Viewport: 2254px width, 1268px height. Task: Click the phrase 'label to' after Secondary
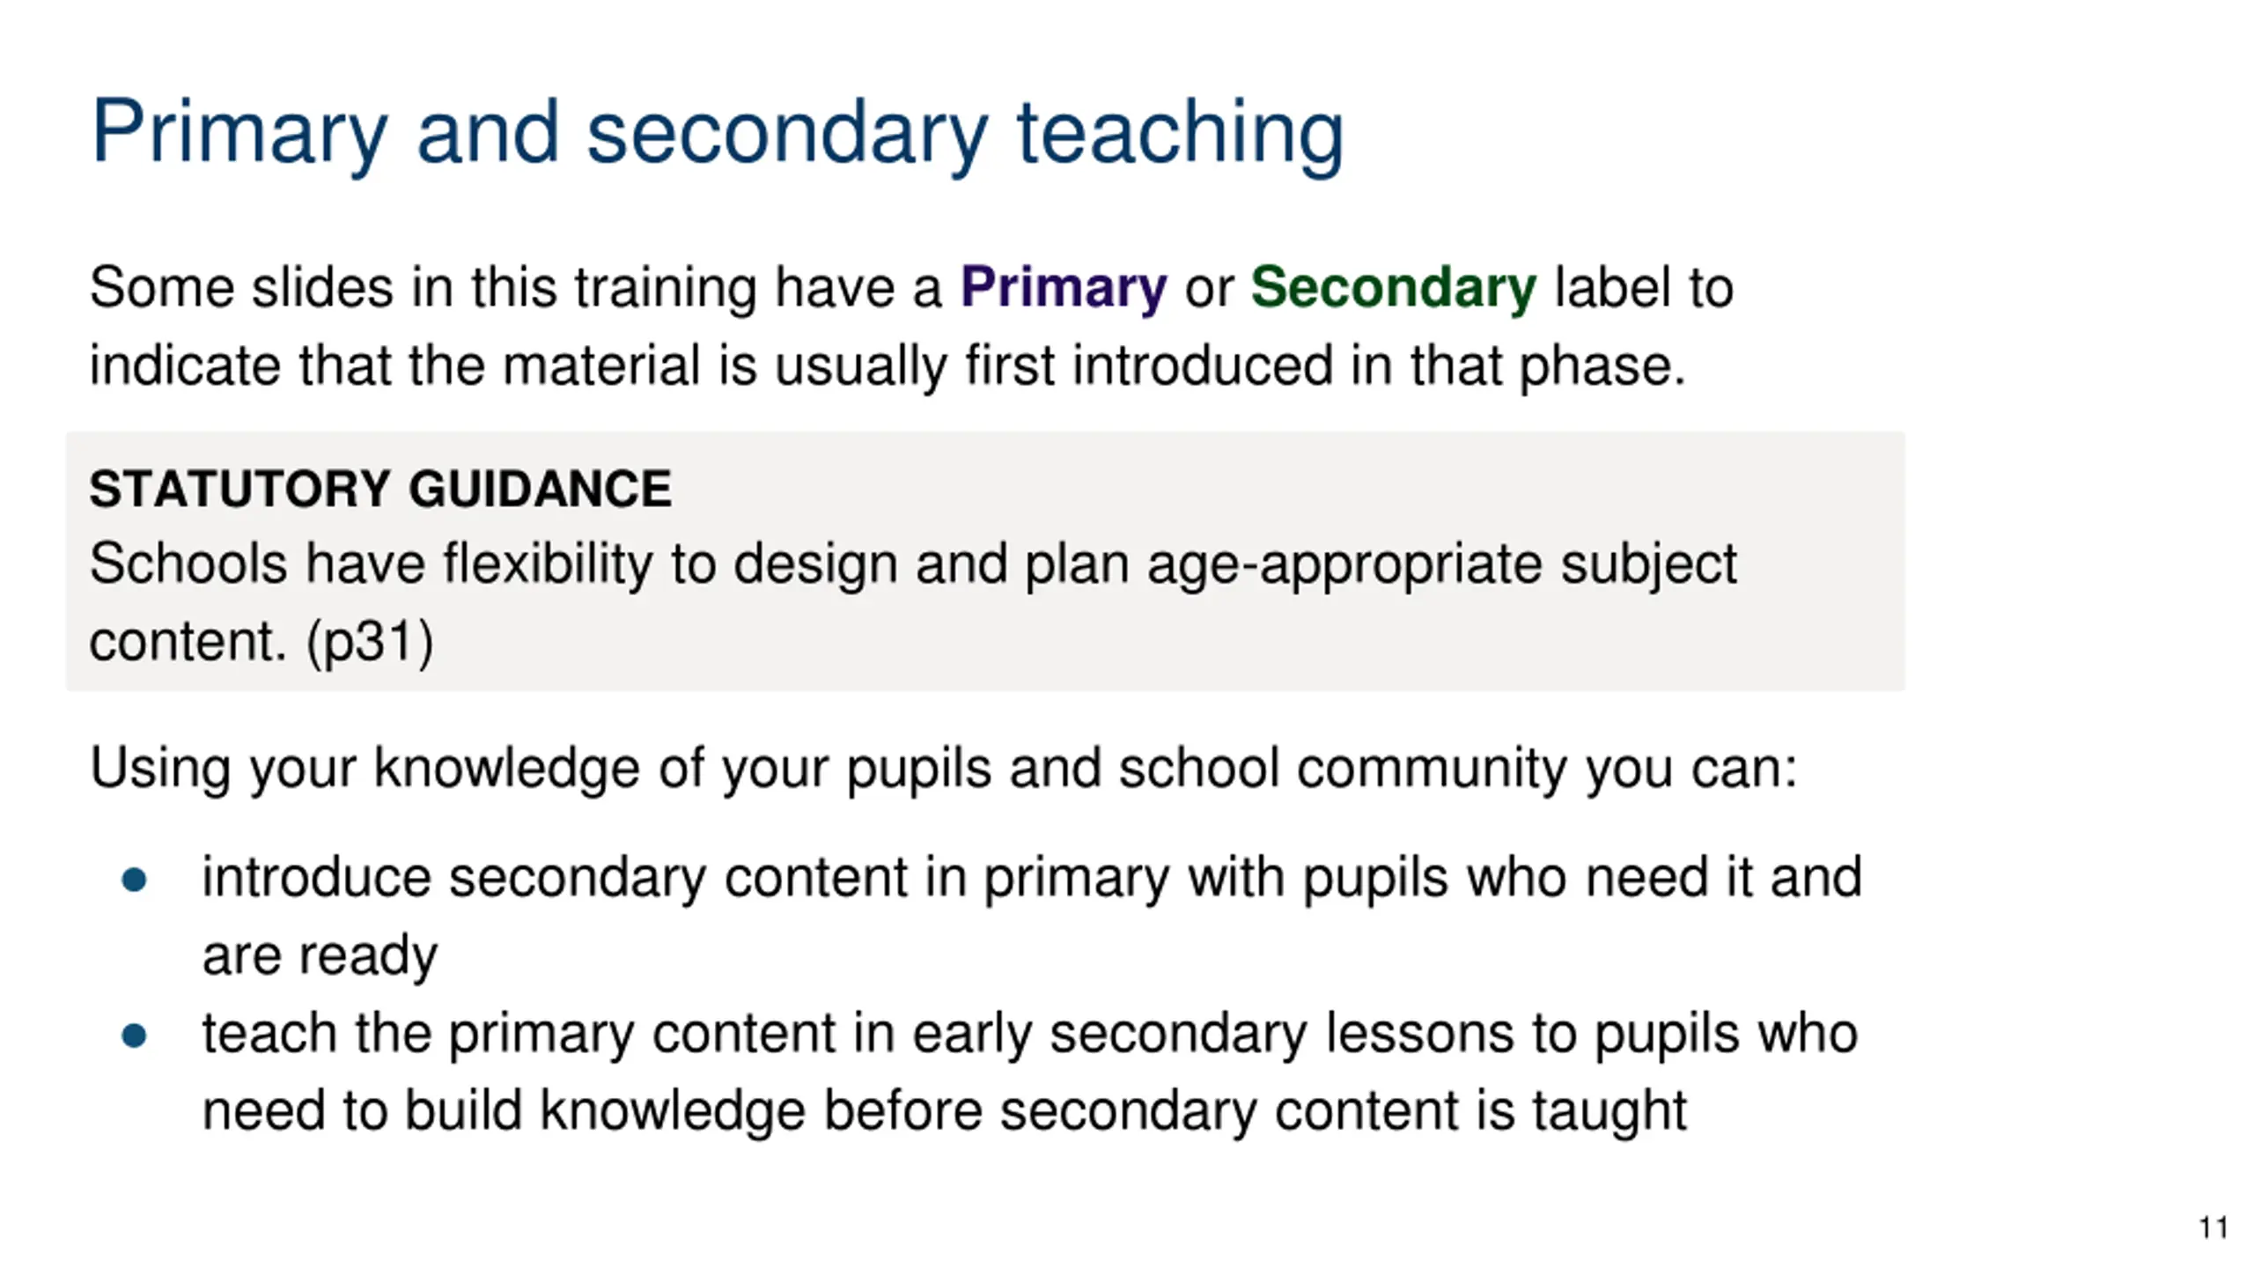[x=1644, y=288]
